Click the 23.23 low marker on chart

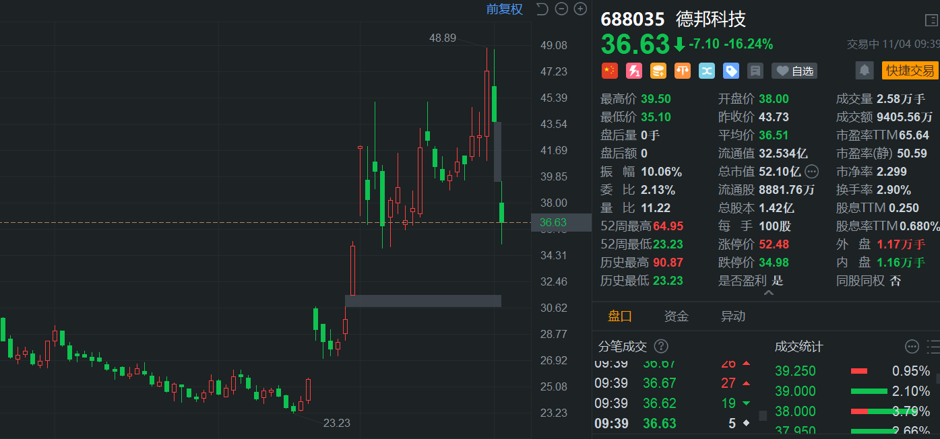(337, 423)
